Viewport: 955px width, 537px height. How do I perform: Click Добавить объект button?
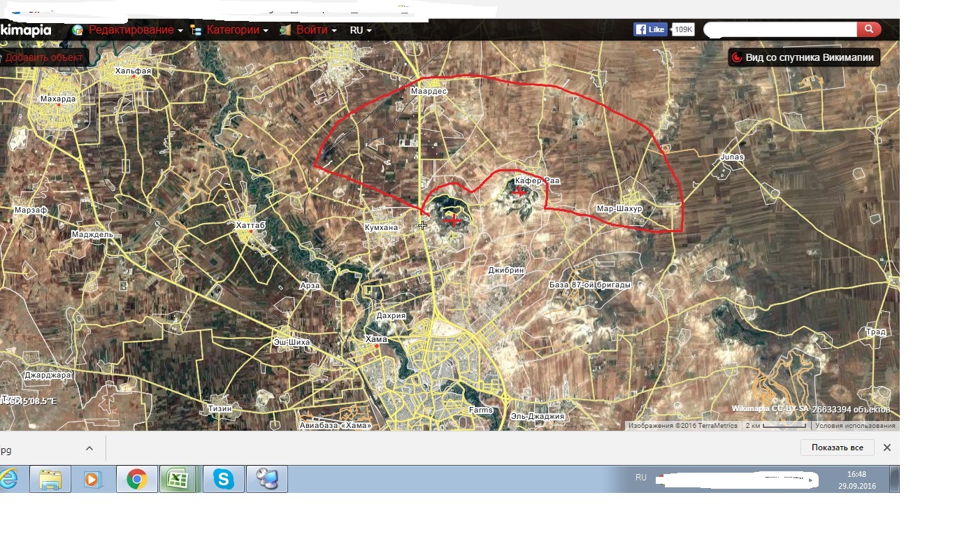[x=43, y=57]
